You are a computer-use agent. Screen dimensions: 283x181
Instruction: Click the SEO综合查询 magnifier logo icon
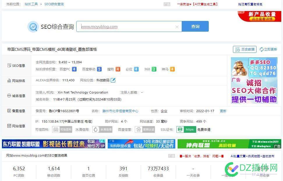[33, 27]
